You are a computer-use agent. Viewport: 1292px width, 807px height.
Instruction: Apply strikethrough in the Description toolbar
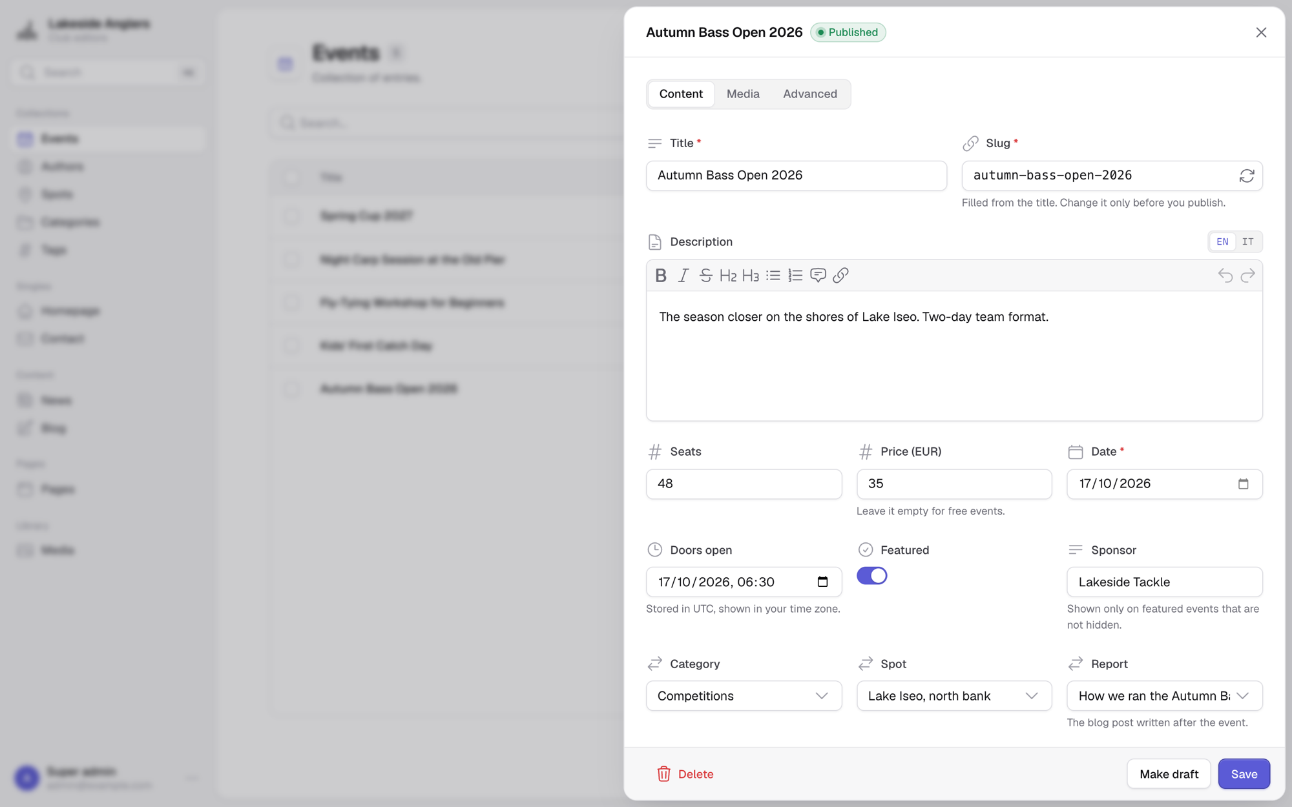[705, 276]
